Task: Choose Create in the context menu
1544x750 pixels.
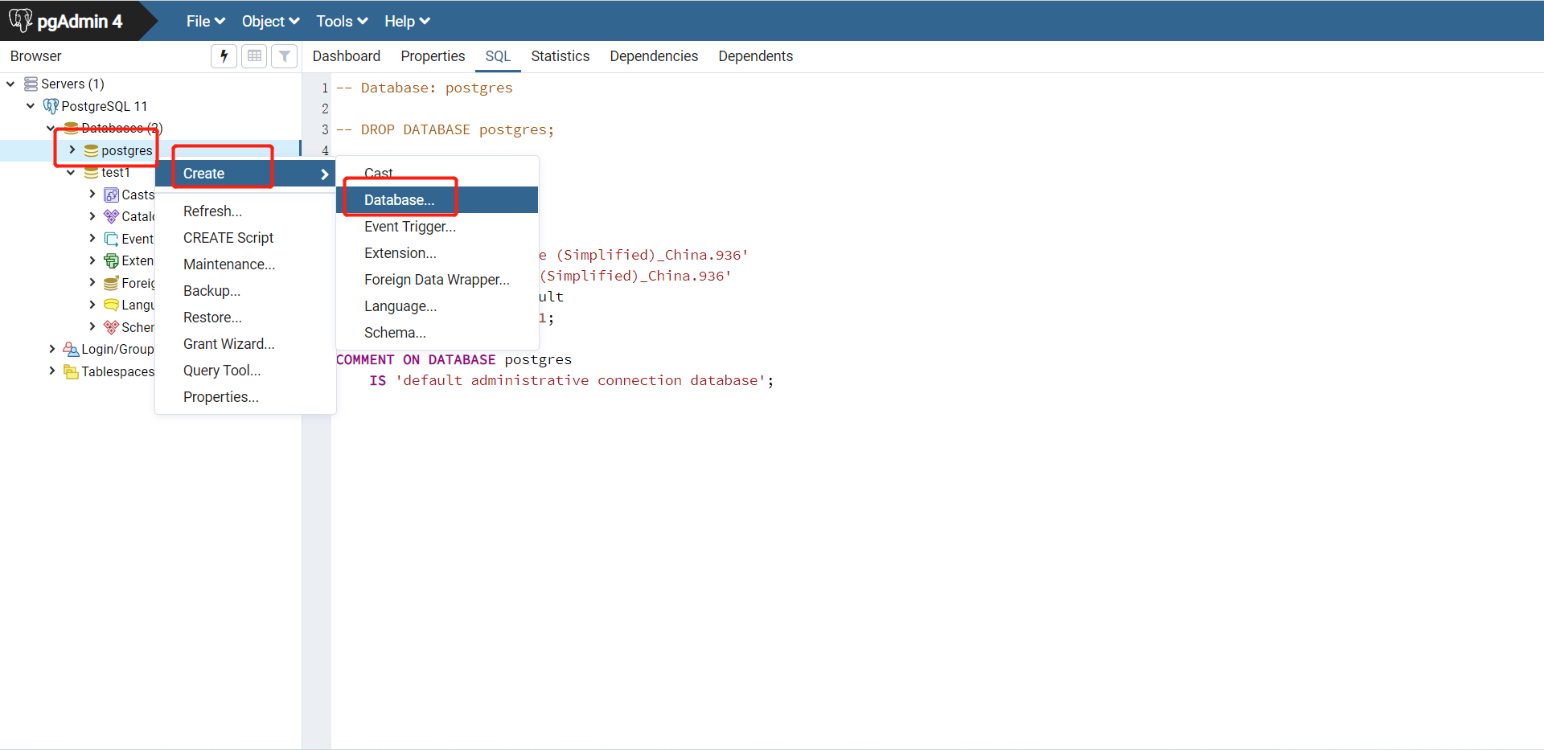Action: pos(245,174)
